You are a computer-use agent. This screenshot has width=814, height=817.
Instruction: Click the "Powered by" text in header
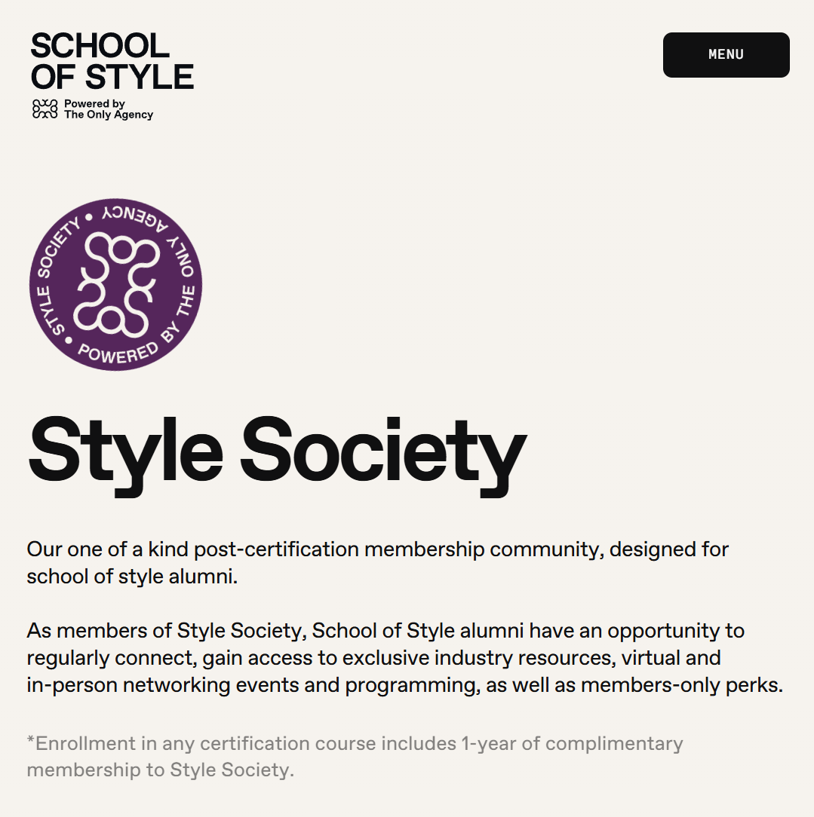tap(94, 104)
